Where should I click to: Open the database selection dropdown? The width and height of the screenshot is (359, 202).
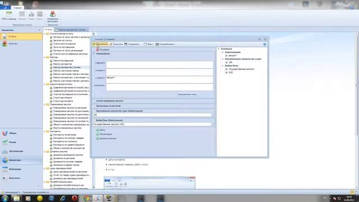coord(213,124)
